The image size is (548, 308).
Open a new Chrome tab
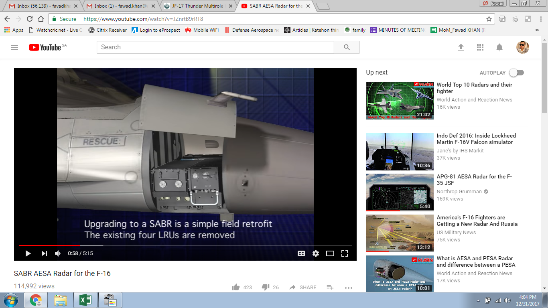323,6
